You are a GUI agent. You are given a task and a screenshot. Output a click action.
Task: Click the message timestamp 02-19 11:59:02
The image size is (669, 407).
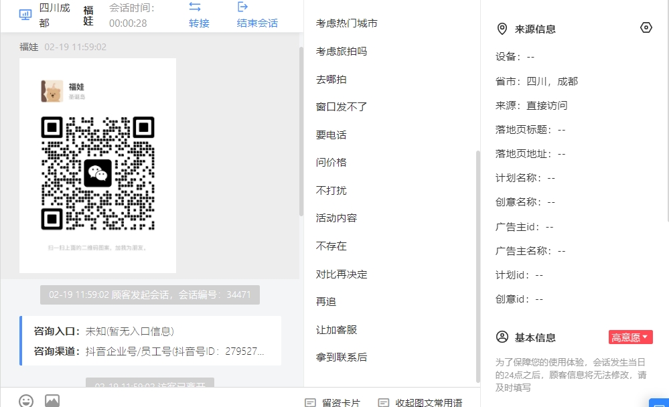[76, 47]
